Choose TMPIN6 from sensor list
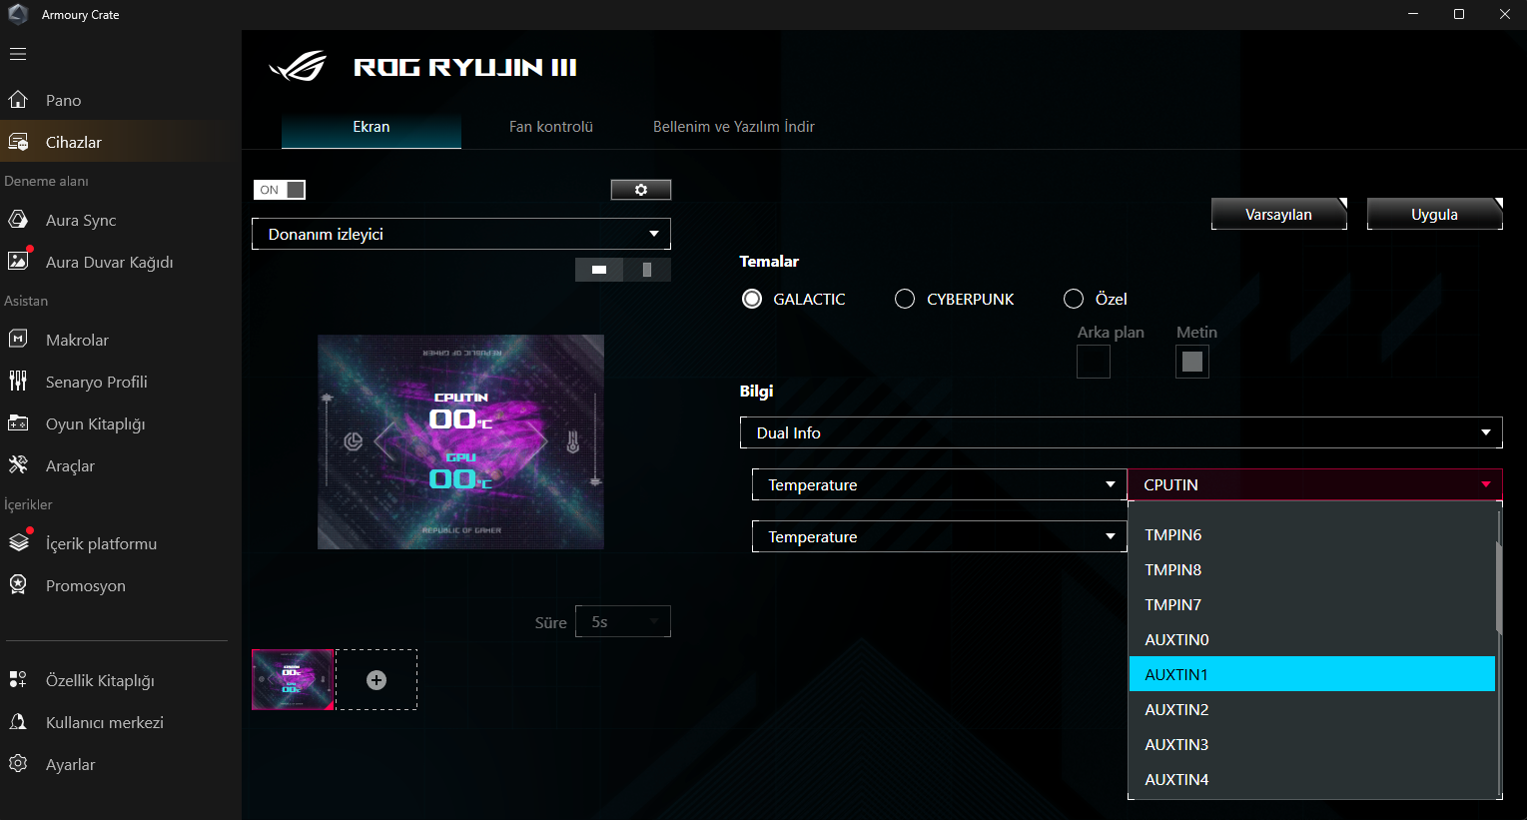The image size is (1527, 820). [x=1312, y=534]
